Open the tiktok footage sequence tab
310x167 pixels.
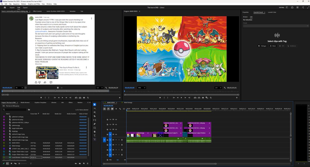tap(128, 102)
